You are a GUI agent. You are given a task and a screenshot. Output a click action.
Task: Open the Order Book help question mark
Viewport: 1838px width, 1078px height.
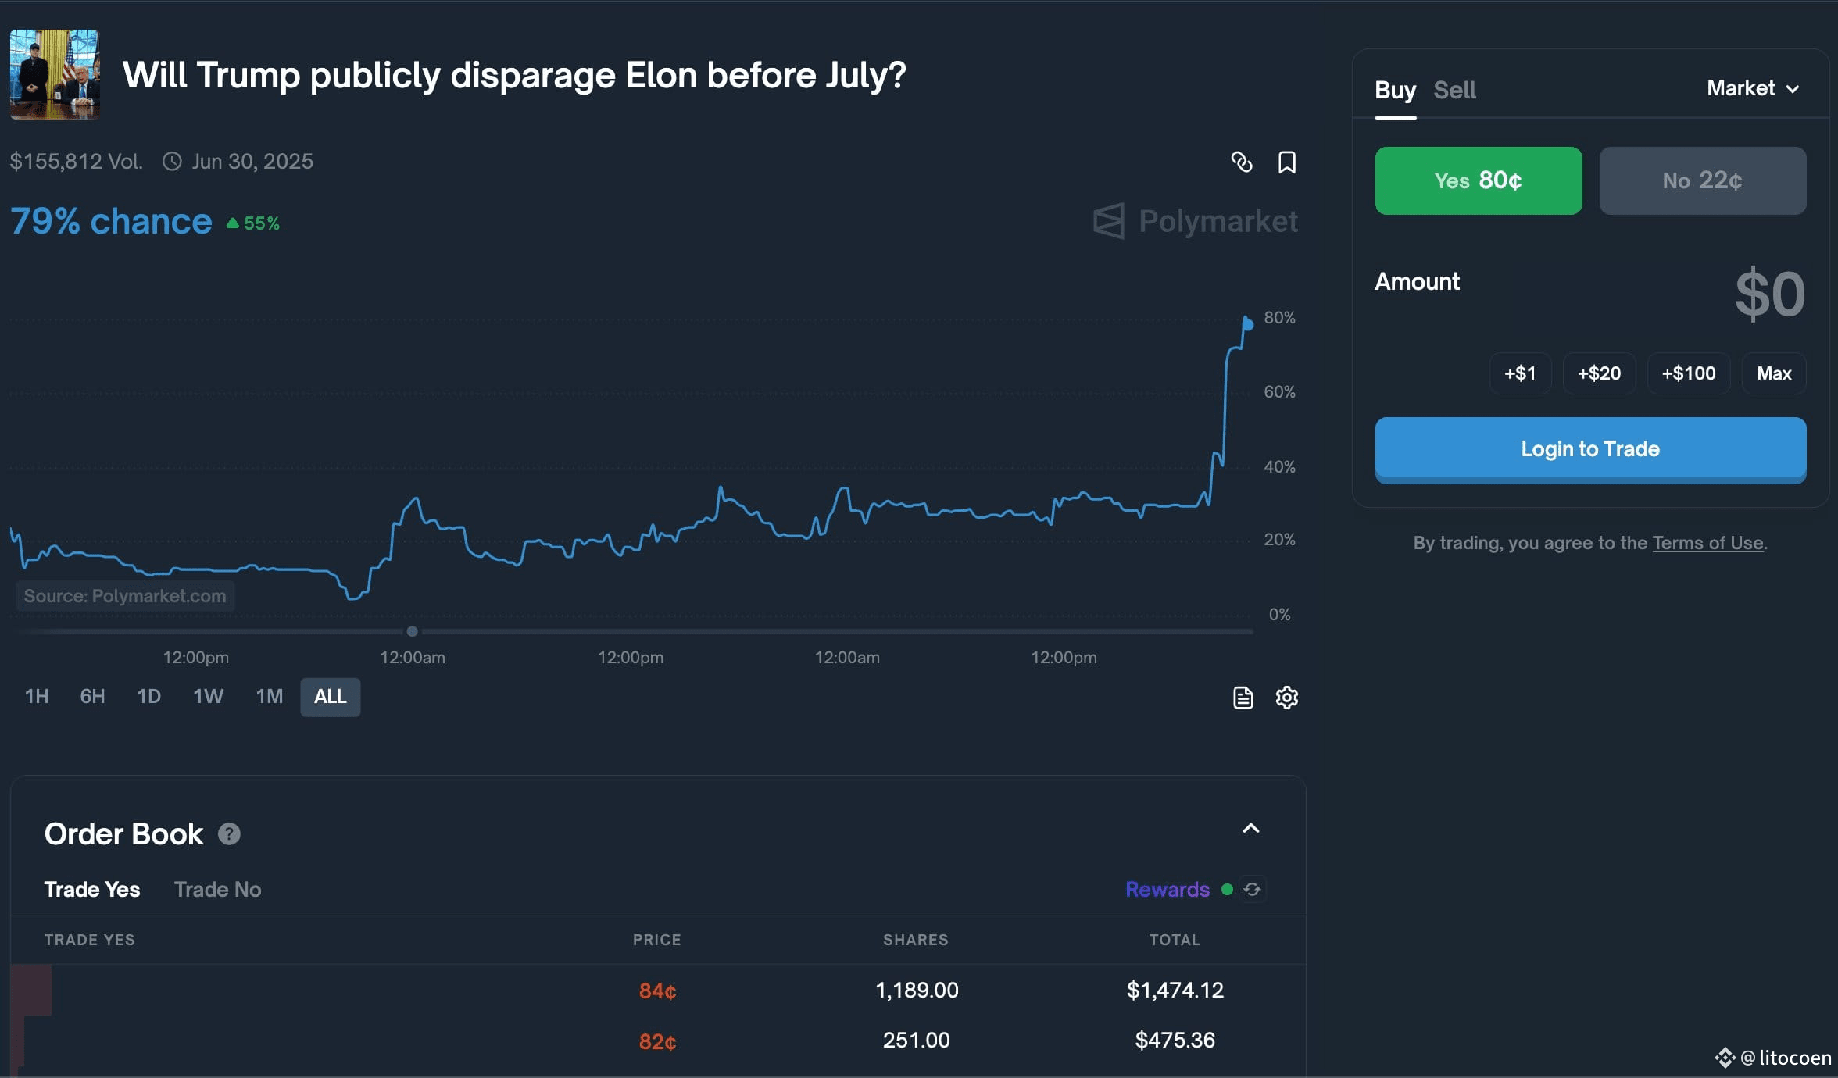229,834
